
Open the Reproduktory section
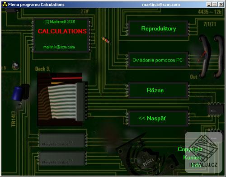159,29
